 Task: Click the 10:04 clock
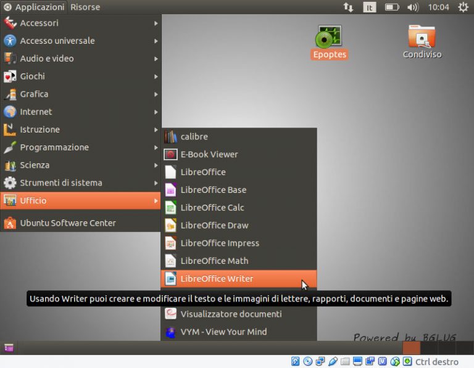coord(438,7)
